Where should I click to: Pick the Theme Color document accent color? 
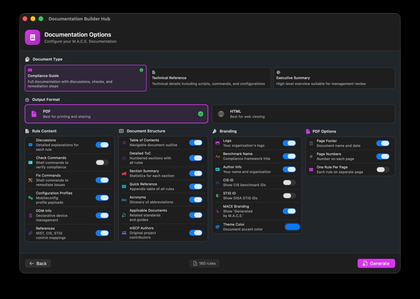(x=292, y=227)
